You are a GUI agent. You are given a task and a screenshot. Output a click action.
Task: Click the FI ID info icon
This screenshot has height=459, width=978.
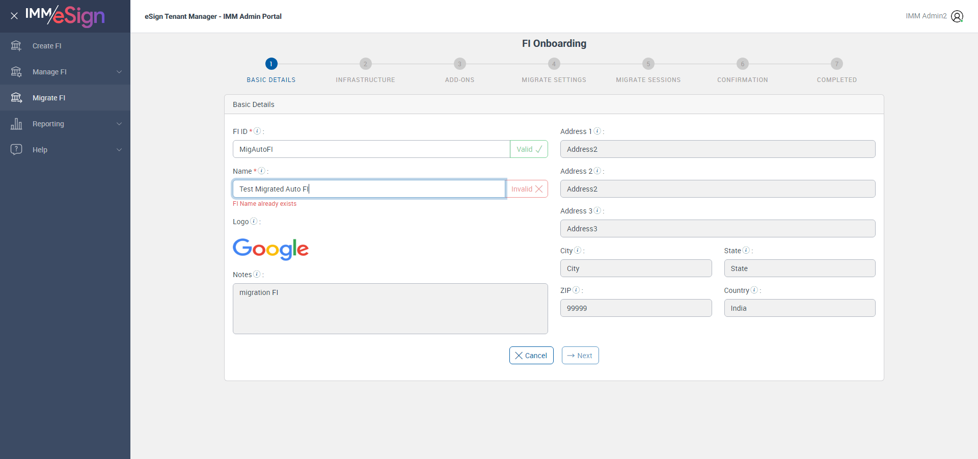(257, 131)
